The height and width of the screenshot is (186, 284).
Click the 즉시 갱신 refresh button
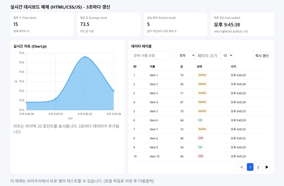pos(262,55)
